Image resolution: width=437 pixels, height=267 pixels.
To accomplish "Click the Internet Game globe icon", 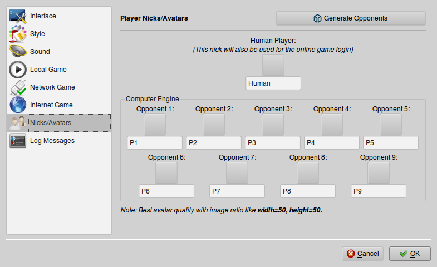I will (x=18, y=105).
